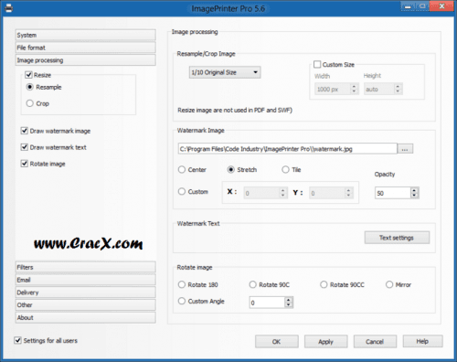This screenshot has height=362, width=457.
Task: Click the custom angle value field
Action: [x=267, y=303]
